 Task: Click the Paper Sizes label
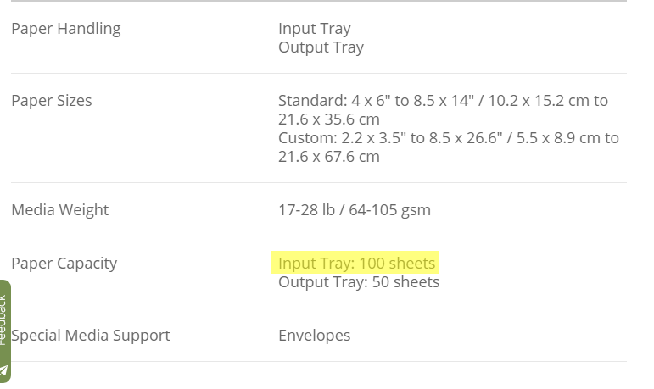(51, 101)
